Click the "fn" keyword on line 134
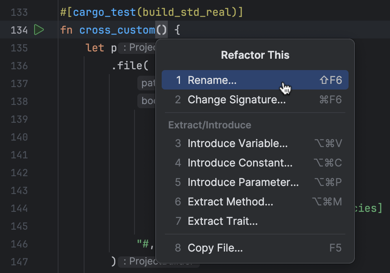This screenshot has width=390, height=273. click(x=66, y=30)
